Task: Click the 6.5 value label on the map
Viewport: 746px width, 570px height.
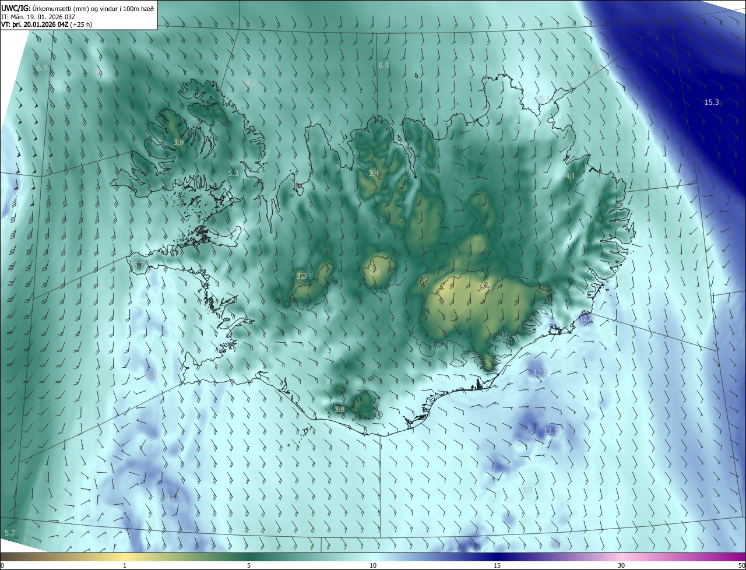Action: tap(383, 65)
